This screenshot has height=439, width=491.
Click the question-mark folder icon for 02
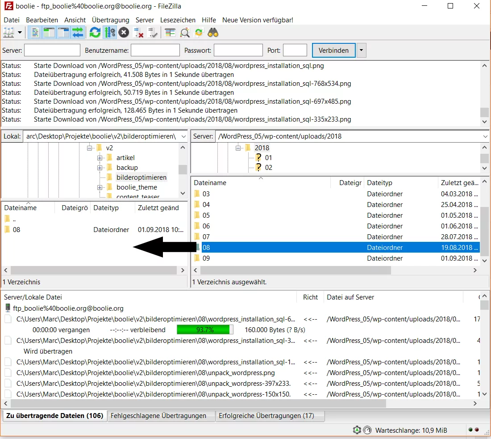click(258, 167)
